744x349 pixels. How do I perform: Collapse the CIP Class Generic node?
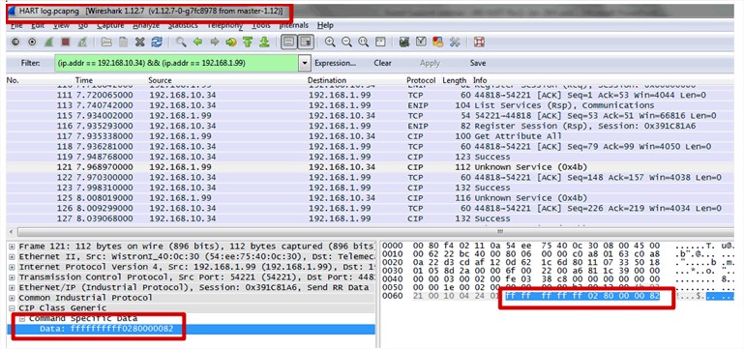12,308
